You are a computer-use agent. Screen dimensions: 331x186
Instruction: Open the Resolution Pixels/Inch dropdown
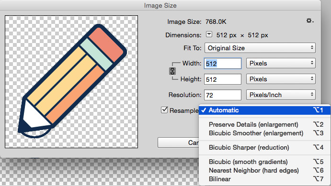pyautogui.click(x=281, y=95)
